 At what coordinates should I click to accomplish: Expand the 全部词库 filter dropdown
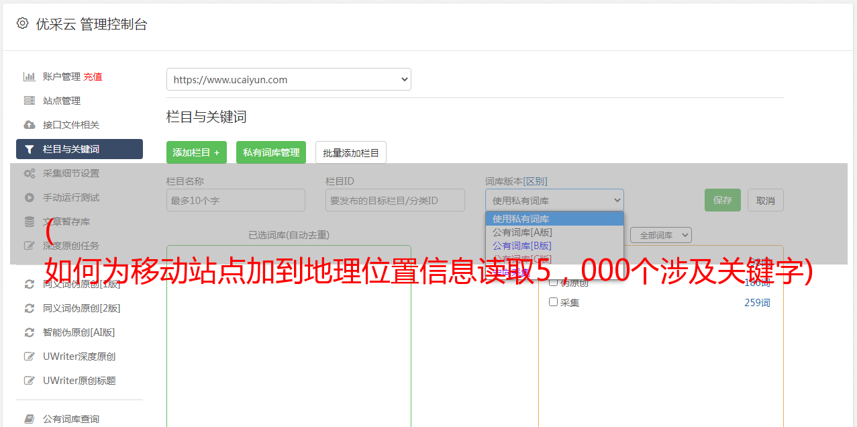point(660,235)
